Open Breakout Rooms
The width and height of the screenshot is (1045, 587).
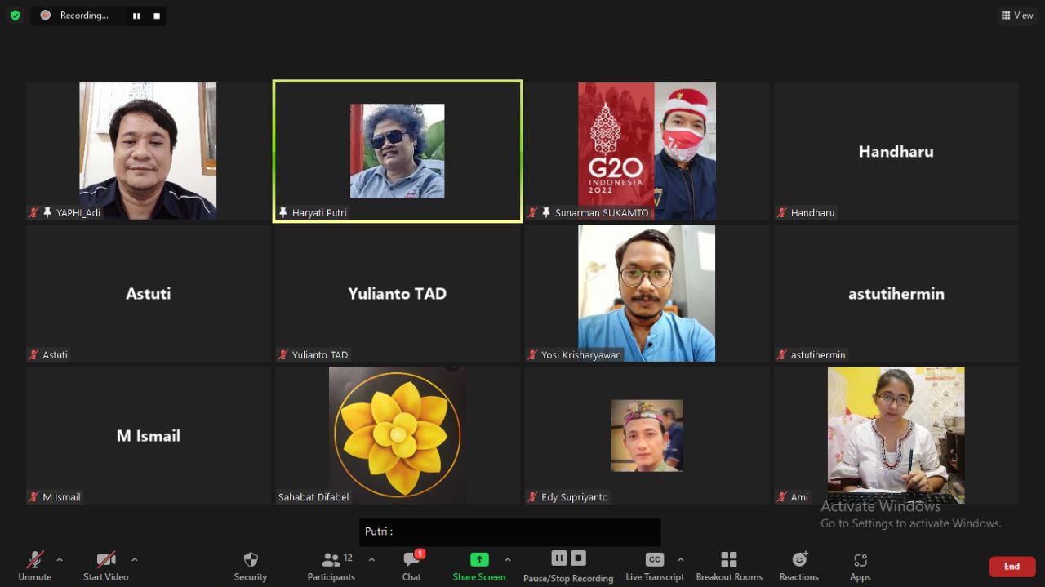pos(729,566)
